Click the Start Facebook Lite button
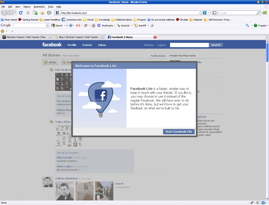Image resolution: width=269 pixels, height=205 pixels. coord(179,132)
